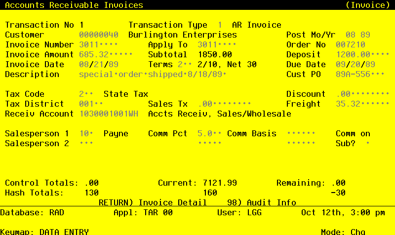Viewport: 395px width, 235px height.
Task: Select the Appl: TAR 00 status entry
Action: (143, 213)
